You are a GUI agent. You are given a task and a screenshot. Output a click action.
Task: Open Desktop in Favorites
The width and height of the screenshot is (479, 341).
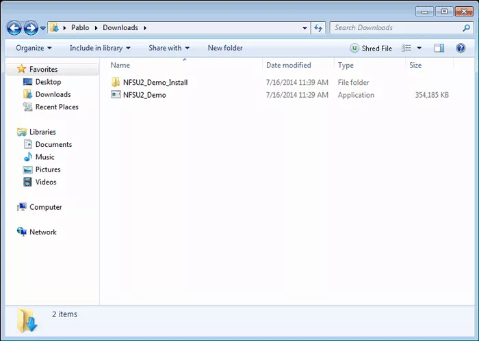click(49, 82)
